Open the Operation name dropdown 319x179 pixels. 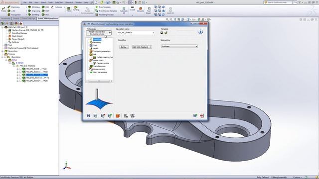tap(154, 33)
